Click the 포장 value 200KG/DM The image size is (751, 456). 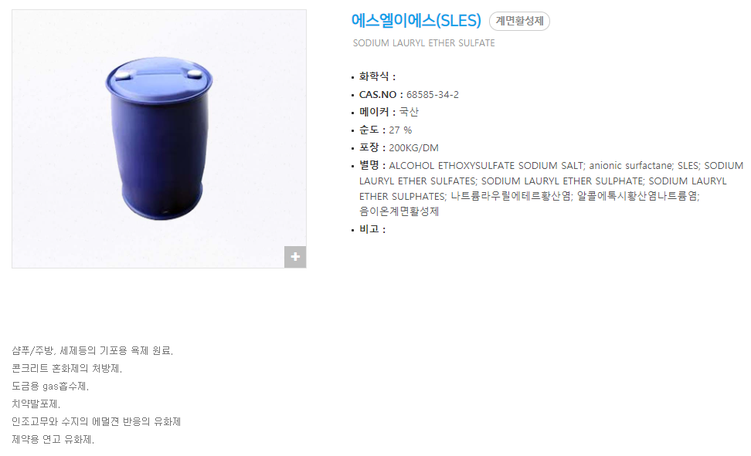pos(414,148)
